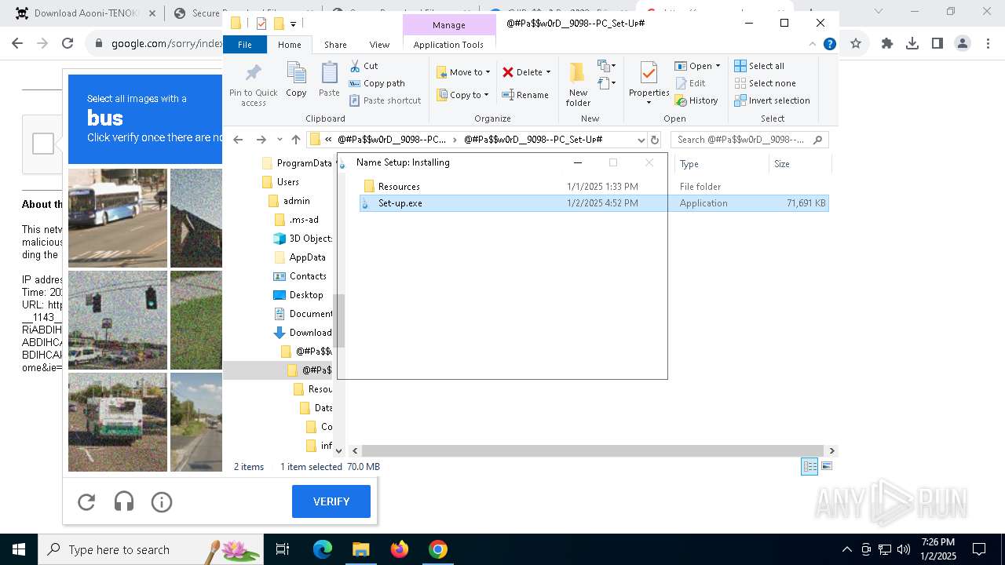Screen dimensions: 1005x565
Task: Select 3D Objects in navigation tree
Action: [302, 239]
